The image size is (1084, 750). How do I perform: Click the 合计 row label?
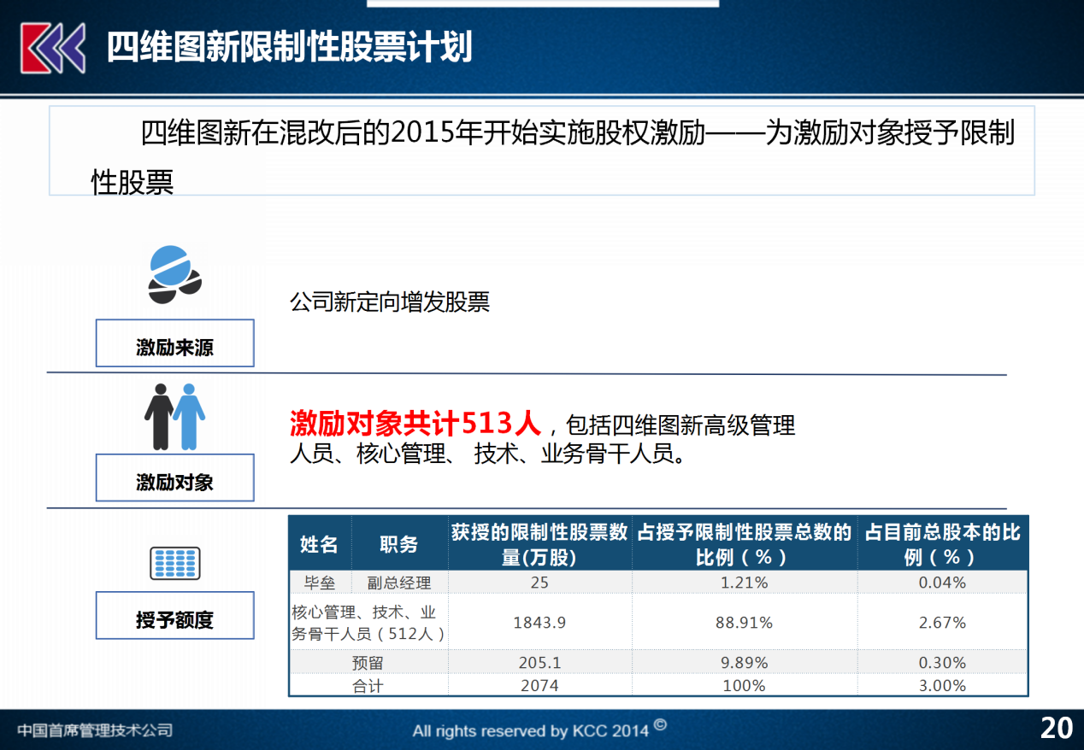[368, 685]
